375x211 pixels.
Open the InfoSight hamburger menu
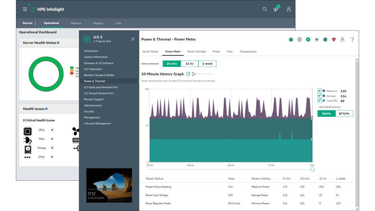(25, 9)
